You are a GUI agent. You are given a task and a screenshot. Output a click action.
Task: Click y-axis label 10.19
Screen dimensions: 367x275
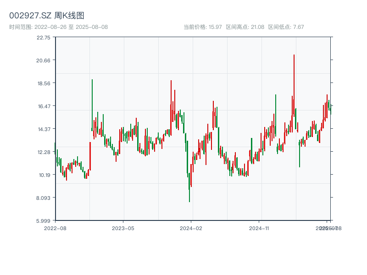point(44,175)
